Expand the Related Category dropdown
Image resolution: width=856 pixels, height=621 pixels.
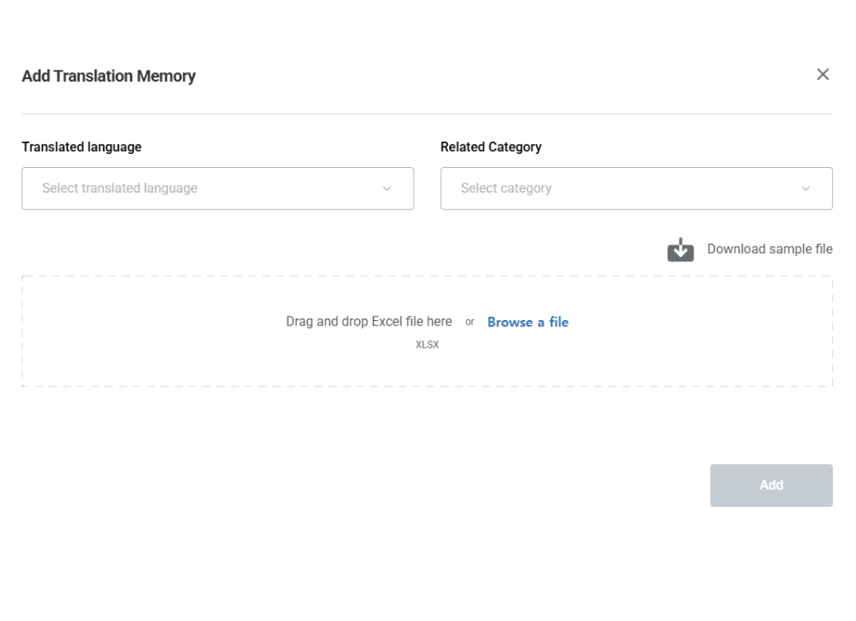tap(636, 188)
